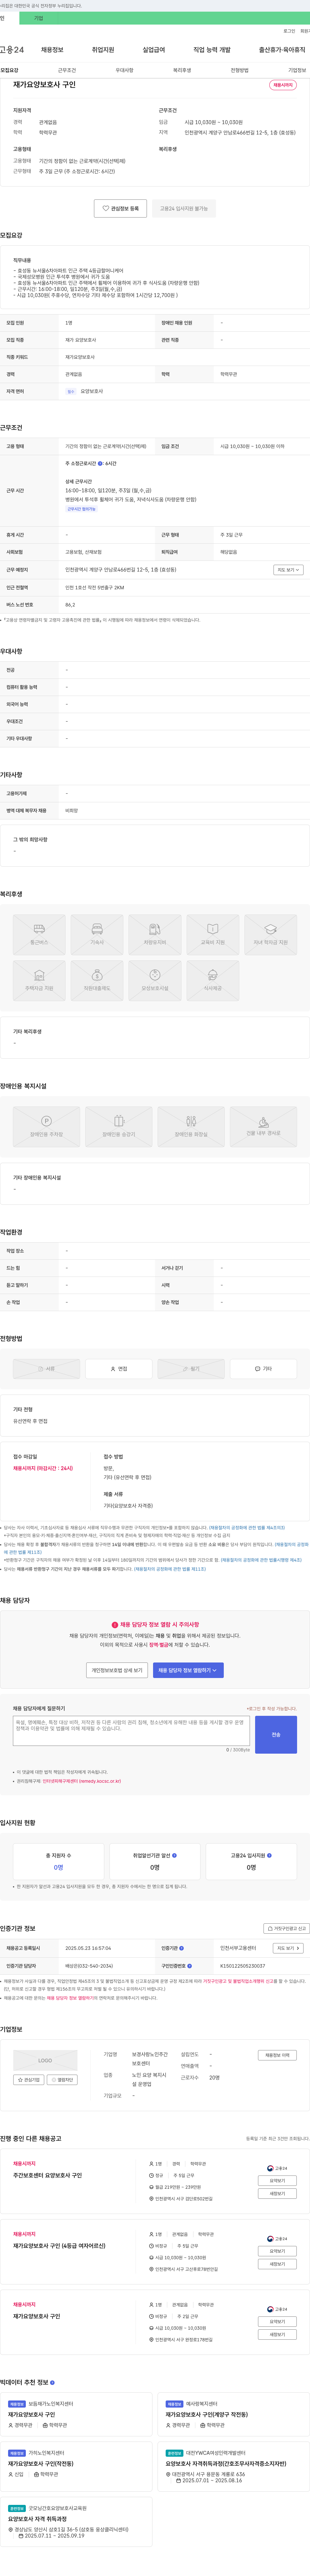Click the 면접 selection method box
The image size is (310, 2576).
point(119,1369)
